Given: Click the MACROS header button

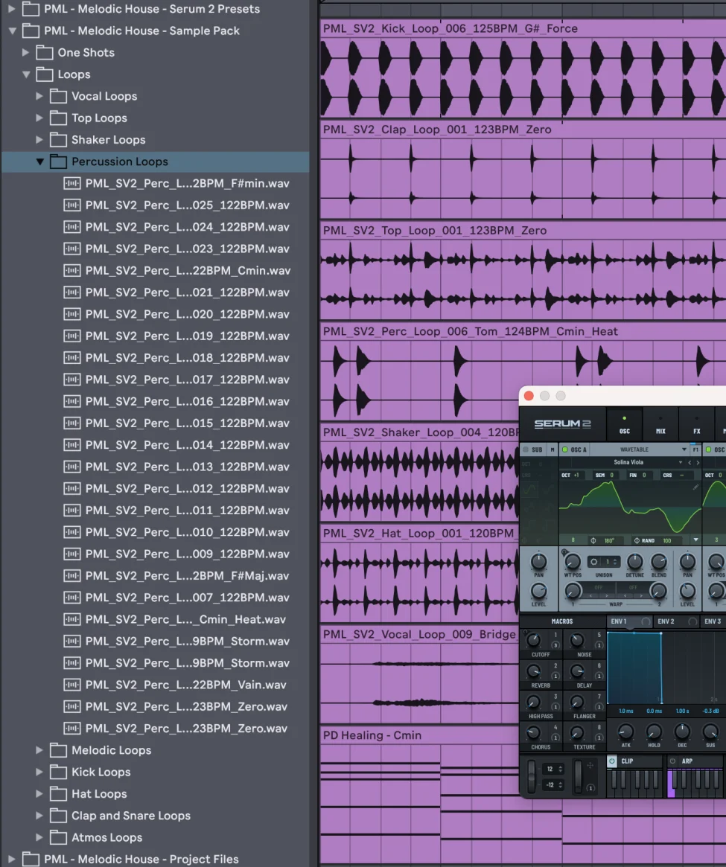Looking at the screenshot, I should click(562, 621).
